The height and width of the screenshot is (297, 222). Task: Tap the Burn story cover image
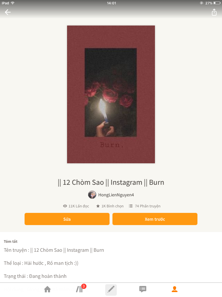(111, 94)
